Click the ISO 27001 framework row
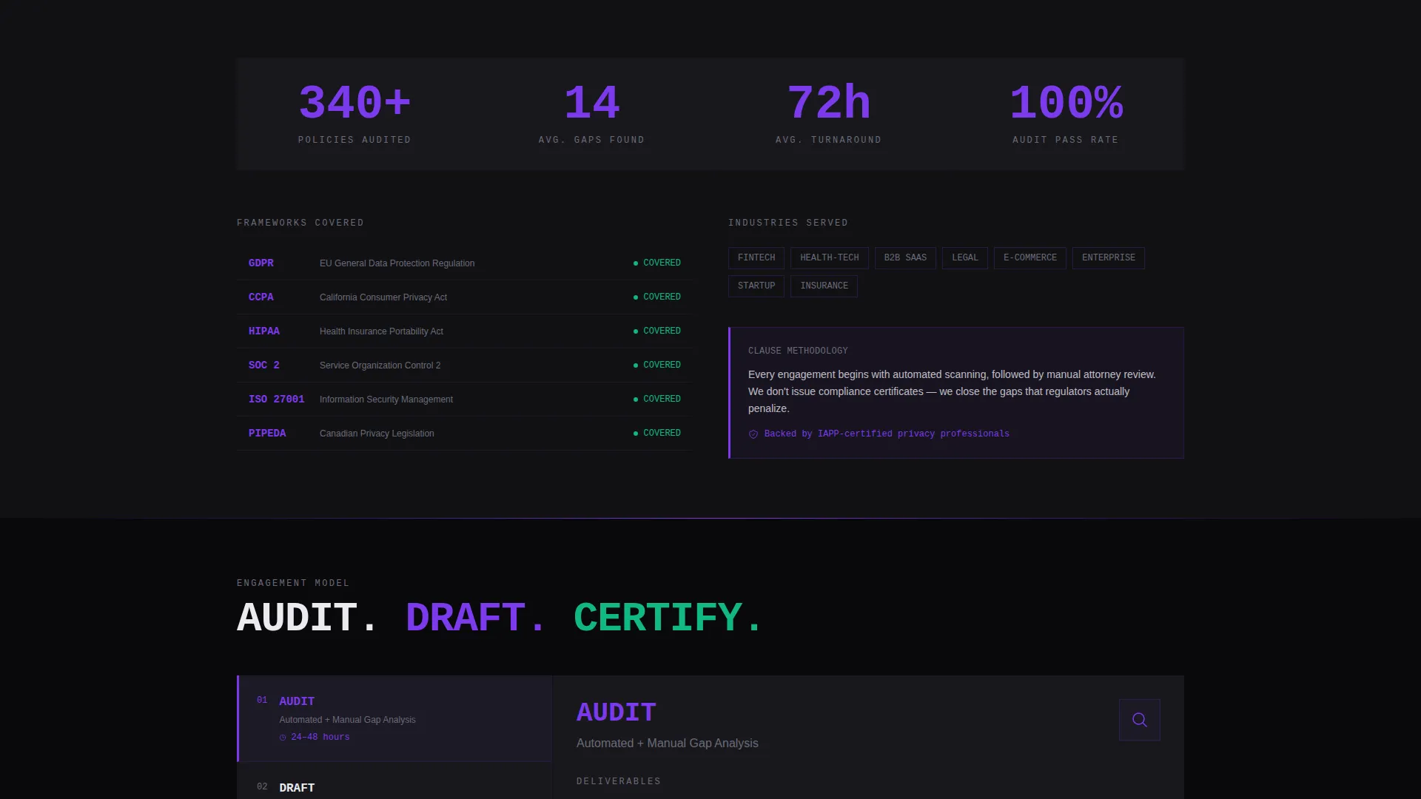The width and height of the screenshot is (1421, 799). (x=465, y=399)
